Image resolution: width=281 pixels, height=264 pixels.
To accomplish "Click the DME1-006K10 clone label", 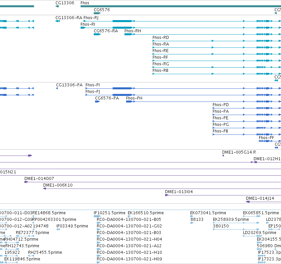I will 58,185.
